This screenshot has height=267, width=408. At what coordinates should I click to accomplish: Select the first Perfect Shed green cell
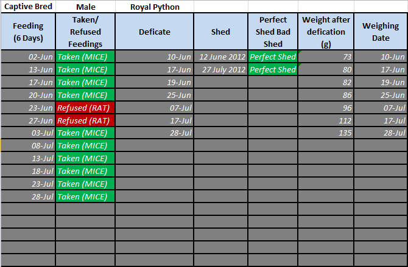[x=273, y=57]
